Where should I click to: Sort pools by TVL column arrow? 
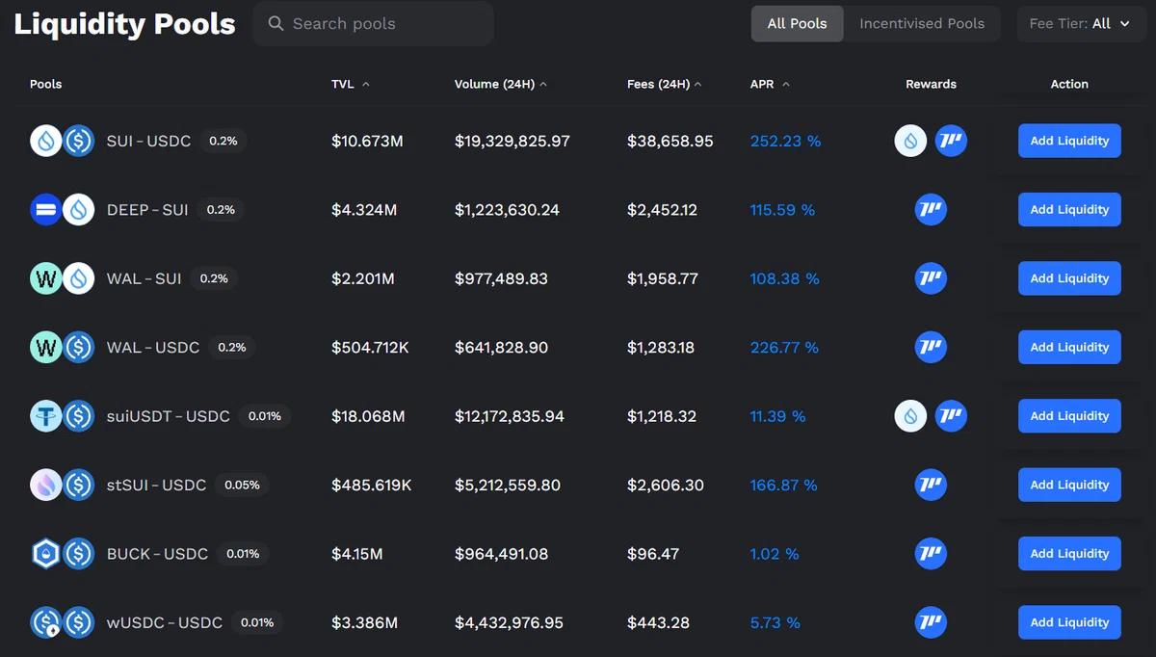tap(366, 85)
